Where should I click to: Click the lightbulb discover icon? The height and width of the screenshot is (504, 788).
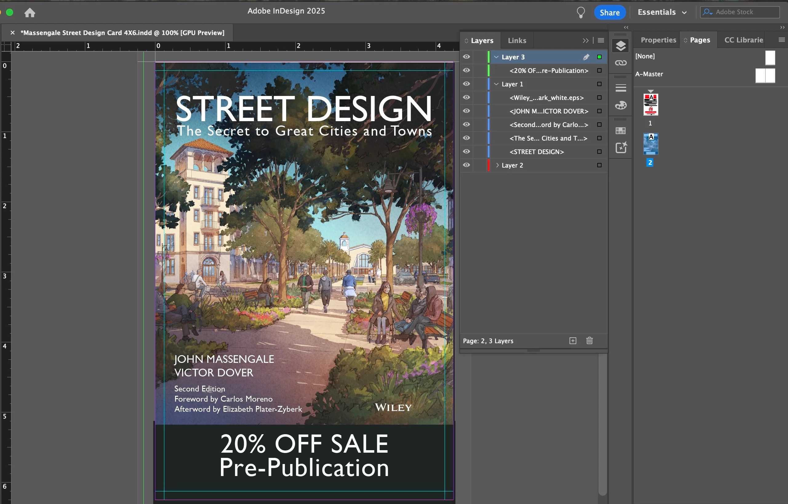580,12
